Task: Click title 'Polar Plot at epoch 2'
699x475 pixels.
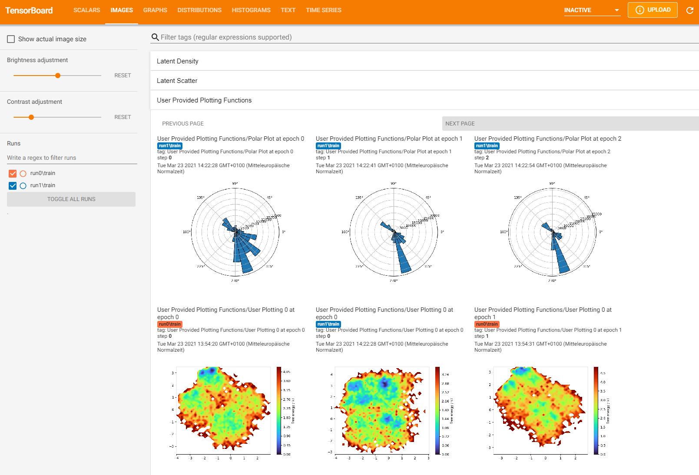Action: 548,139
